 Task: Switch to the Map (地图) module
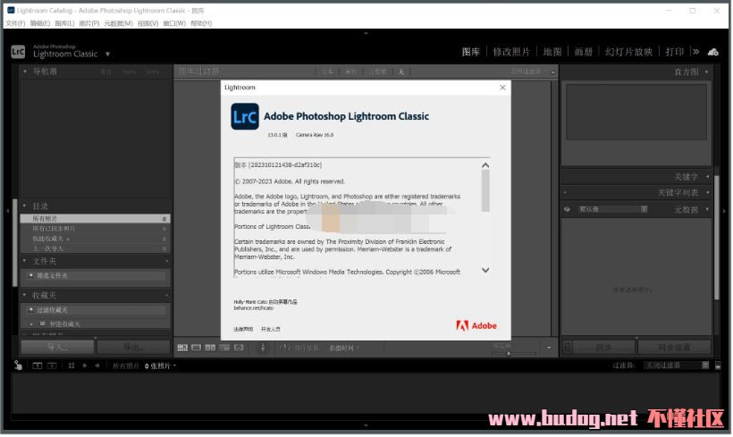pos(553,52)
